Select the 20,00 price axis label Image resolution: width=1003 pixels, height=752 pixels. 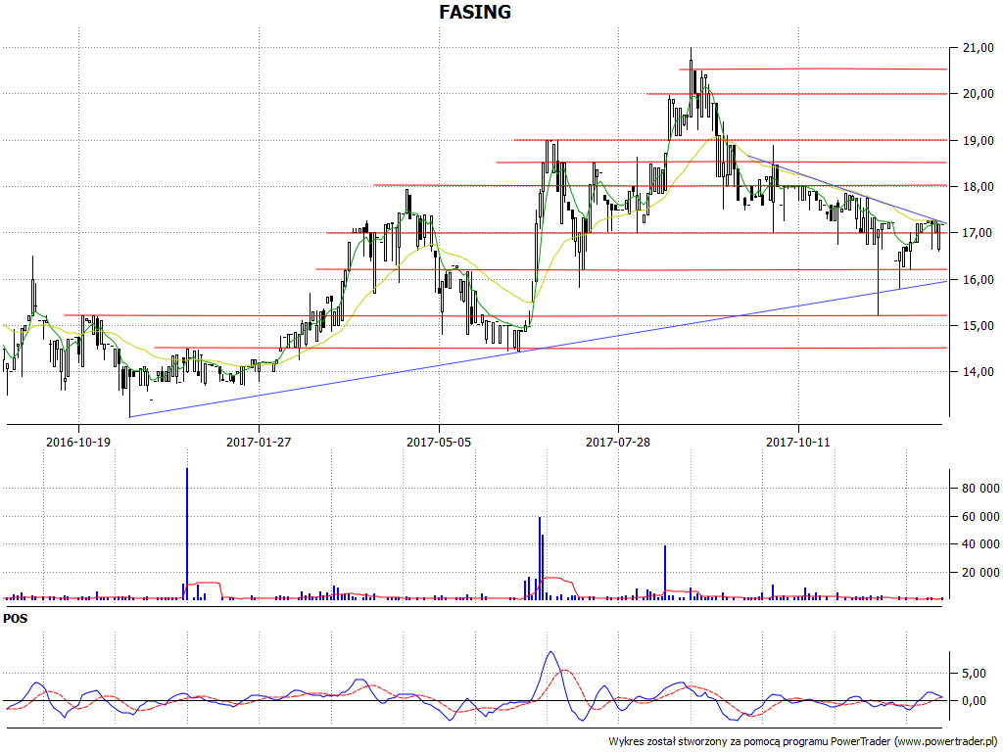[979, 94]
